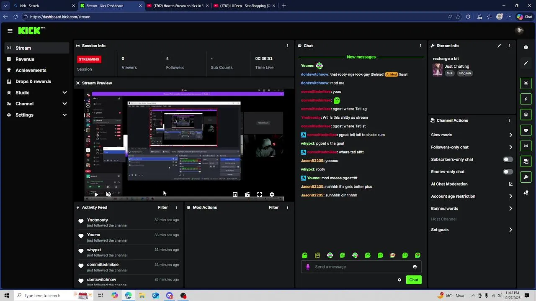Click Ynotmonty in Activity Feed

pyautogui.click(x=98, y=220)
